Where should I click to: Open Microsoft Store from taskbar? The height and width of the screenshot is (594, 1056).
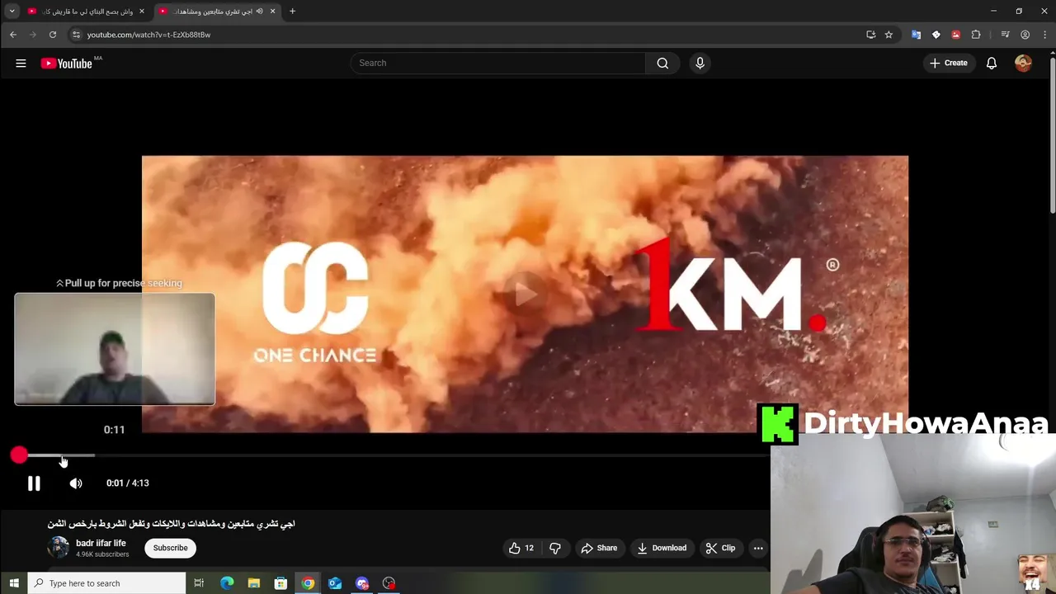coord(280,583)
